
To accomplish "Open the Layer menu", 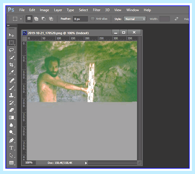I will point(58,10).
